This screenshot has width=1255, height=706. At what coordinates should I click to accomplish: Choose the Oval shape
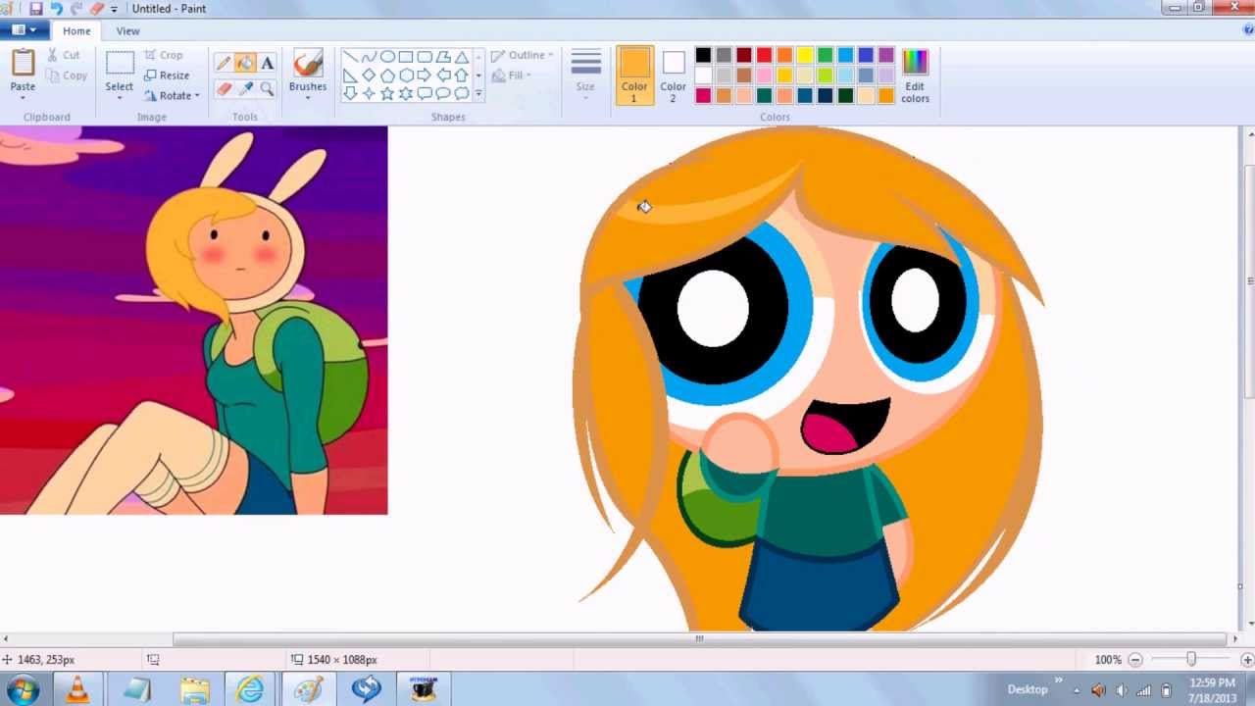(x=387, y=57)
